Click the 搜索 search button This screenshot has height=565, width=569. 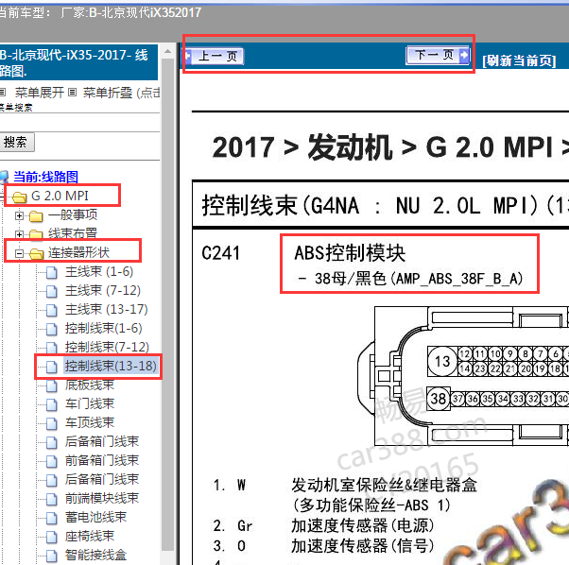coord(16,142)
